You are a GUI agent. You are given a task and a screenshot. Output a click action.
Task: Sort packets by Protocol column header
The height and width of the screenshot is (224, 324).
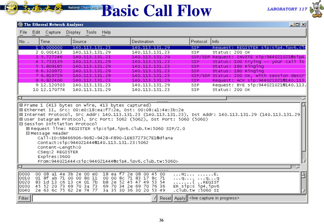(x=200, y=41)
